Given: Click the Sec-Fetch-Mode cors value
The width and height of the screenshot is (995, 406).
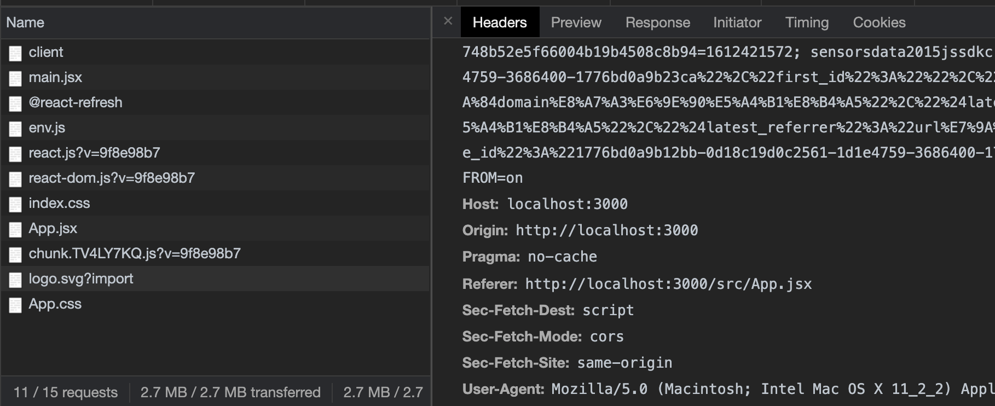Looking at the screenshot, I should (607, 337).
